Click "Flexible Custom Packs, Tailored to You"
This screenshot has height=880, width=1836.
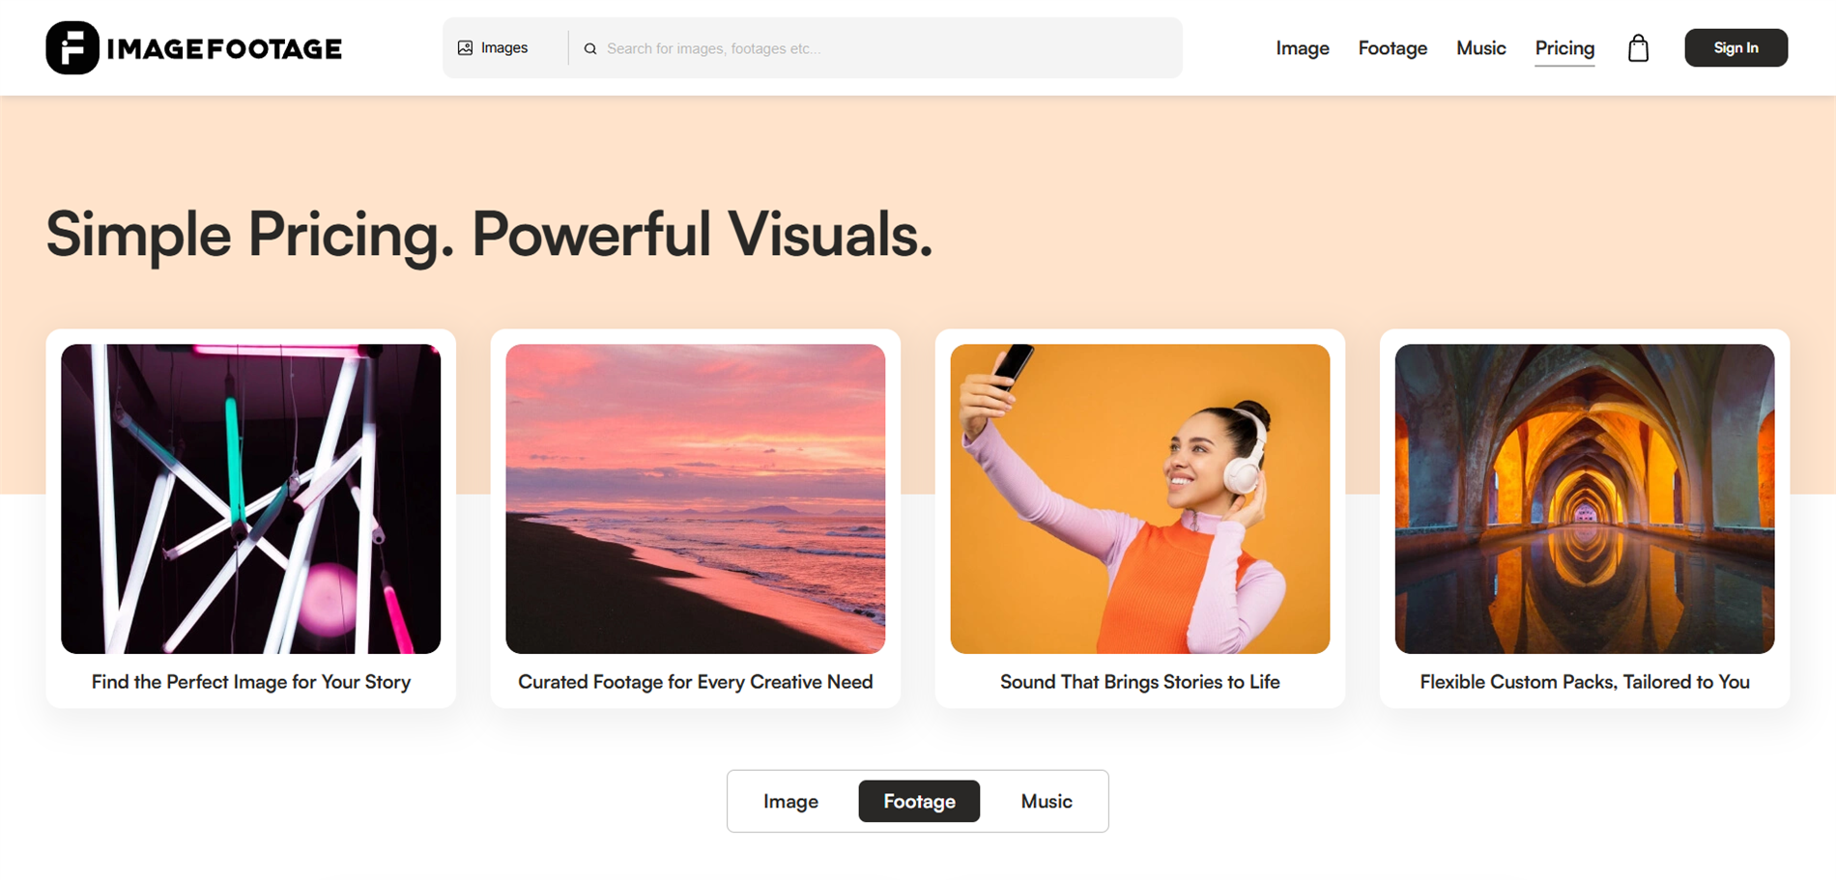[x=1585, y=682]
